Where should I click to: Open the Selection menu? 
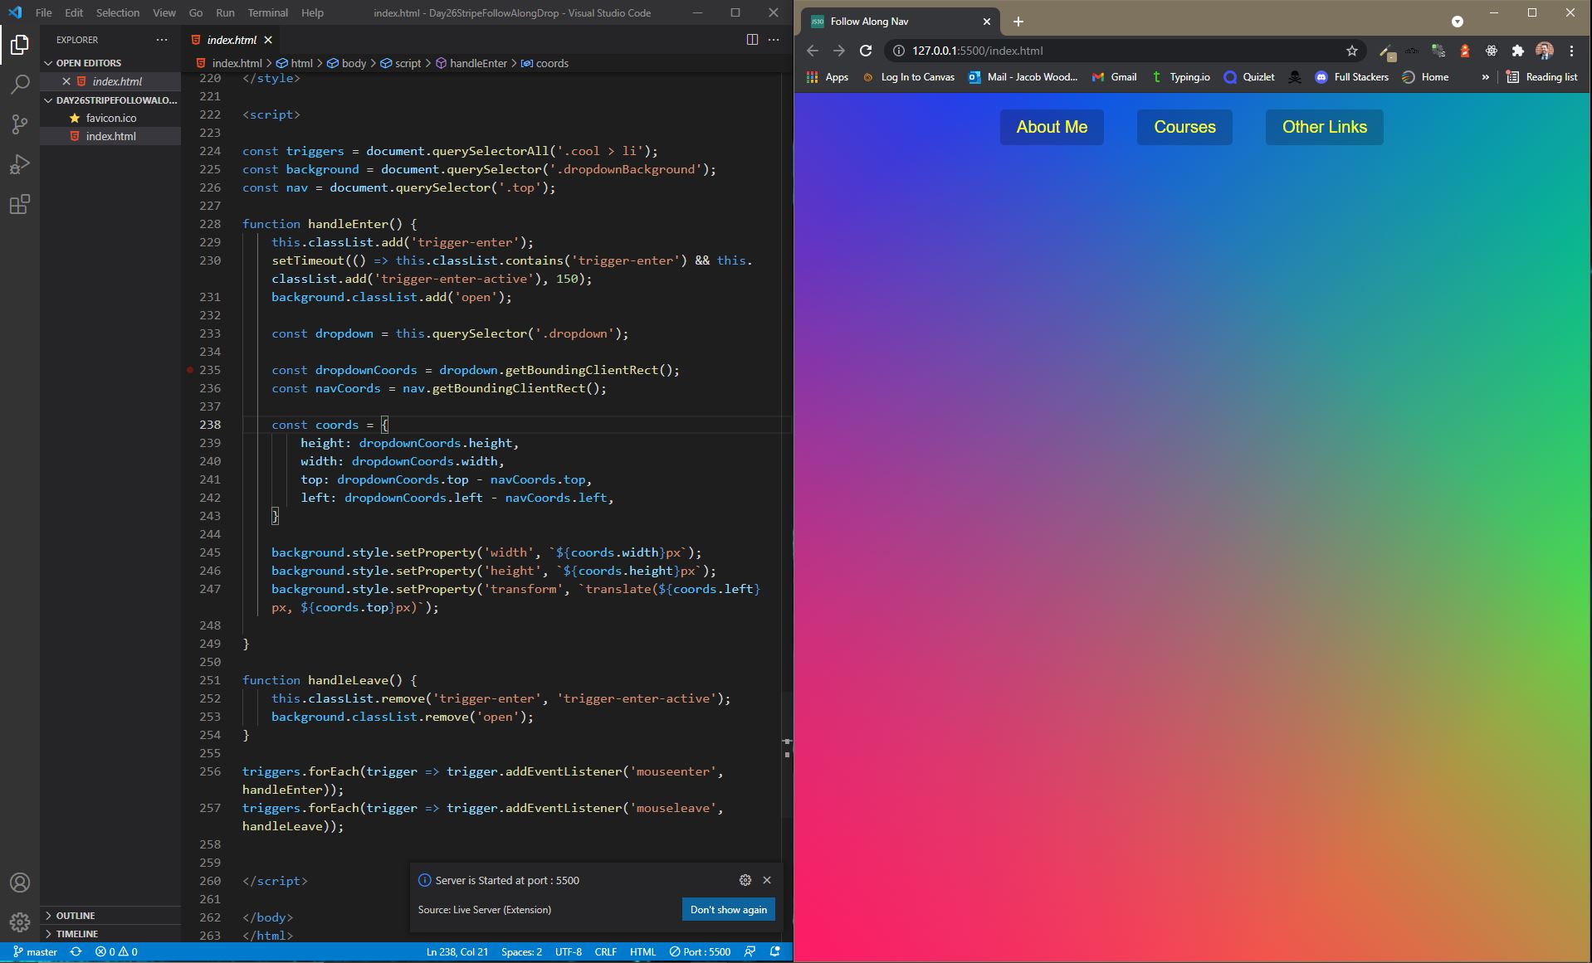tap(118, 12)
